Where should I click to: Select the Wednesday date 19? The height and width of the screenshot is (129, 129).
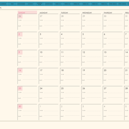84,70
